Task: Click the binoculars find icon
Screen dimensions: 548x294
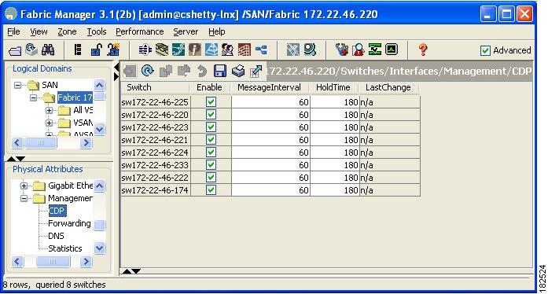Action: pyautogui.click(x=48, y=50)
